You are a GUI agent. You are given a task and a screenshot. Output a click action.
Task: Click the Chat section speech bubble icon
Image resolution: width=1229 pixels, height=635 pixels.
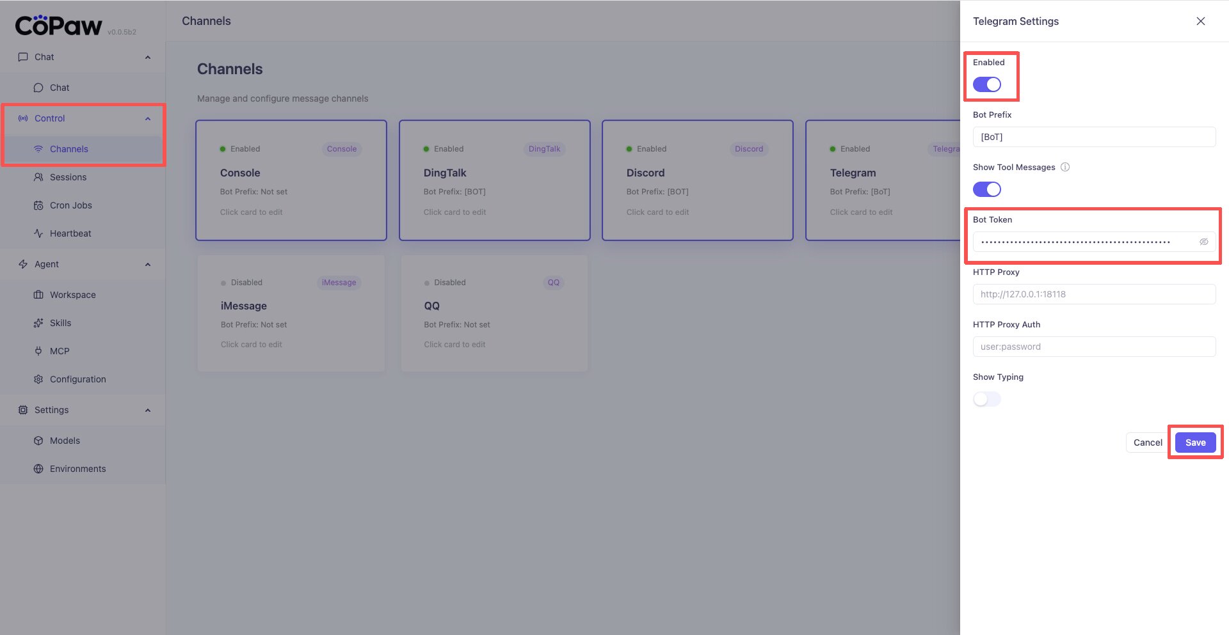click(x=23, y=57)
